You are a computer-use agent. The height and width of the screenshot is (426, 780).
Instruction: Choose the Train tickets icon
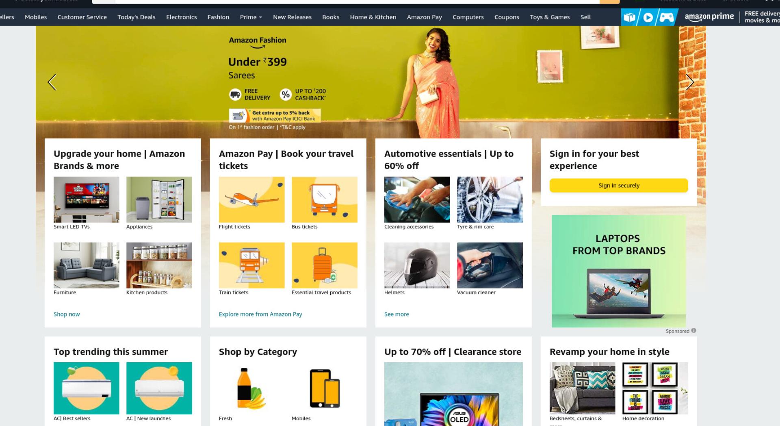(251, 265)
